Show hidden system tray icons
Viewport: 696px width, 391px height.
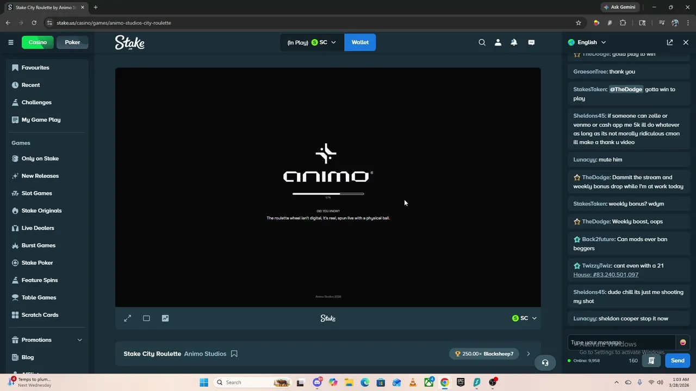(x=616, y=382)
